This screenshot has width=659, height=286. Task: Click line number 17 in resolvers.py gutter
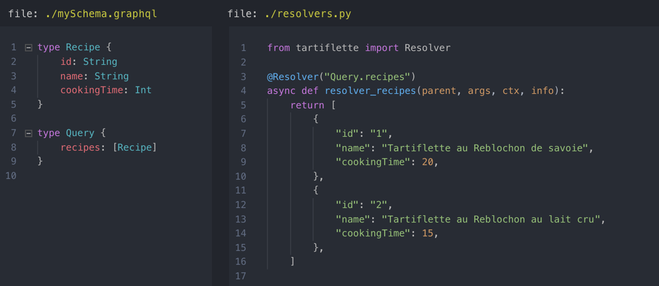click(240, 276)
